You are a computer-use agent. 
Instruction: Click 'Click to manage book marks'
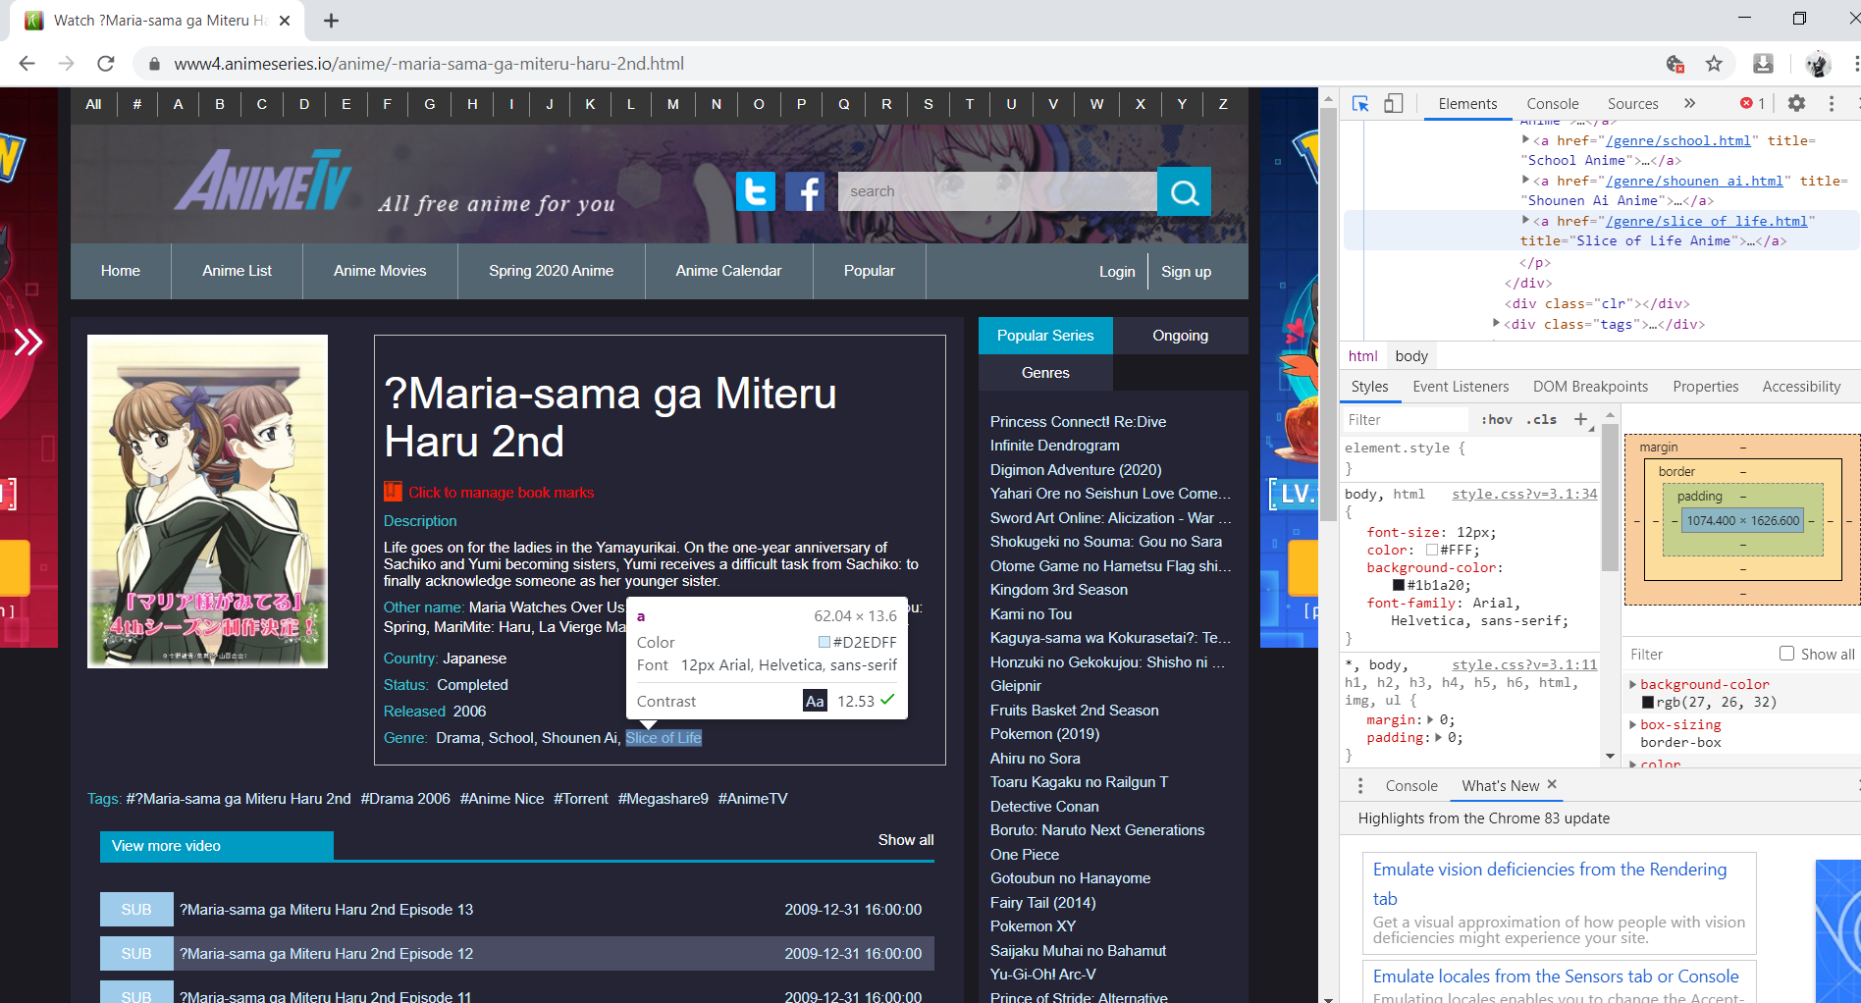coord(501,493)
